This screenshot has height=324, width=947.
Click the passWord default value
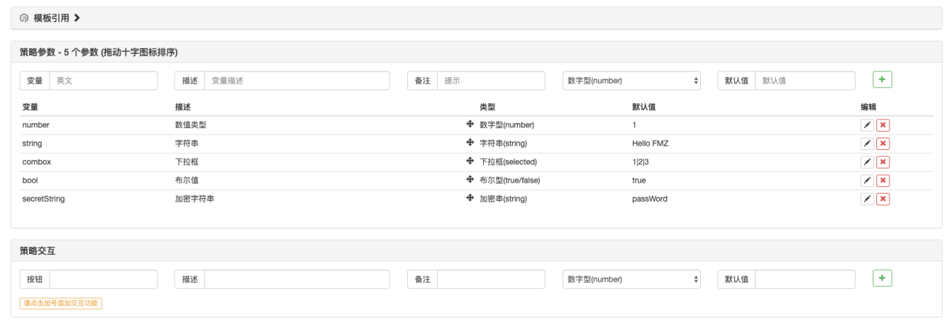(650, 199)
